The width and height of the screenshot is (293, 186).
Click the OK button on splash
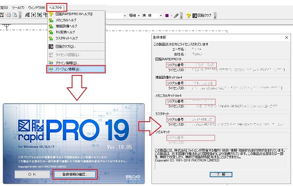[32, 174]
